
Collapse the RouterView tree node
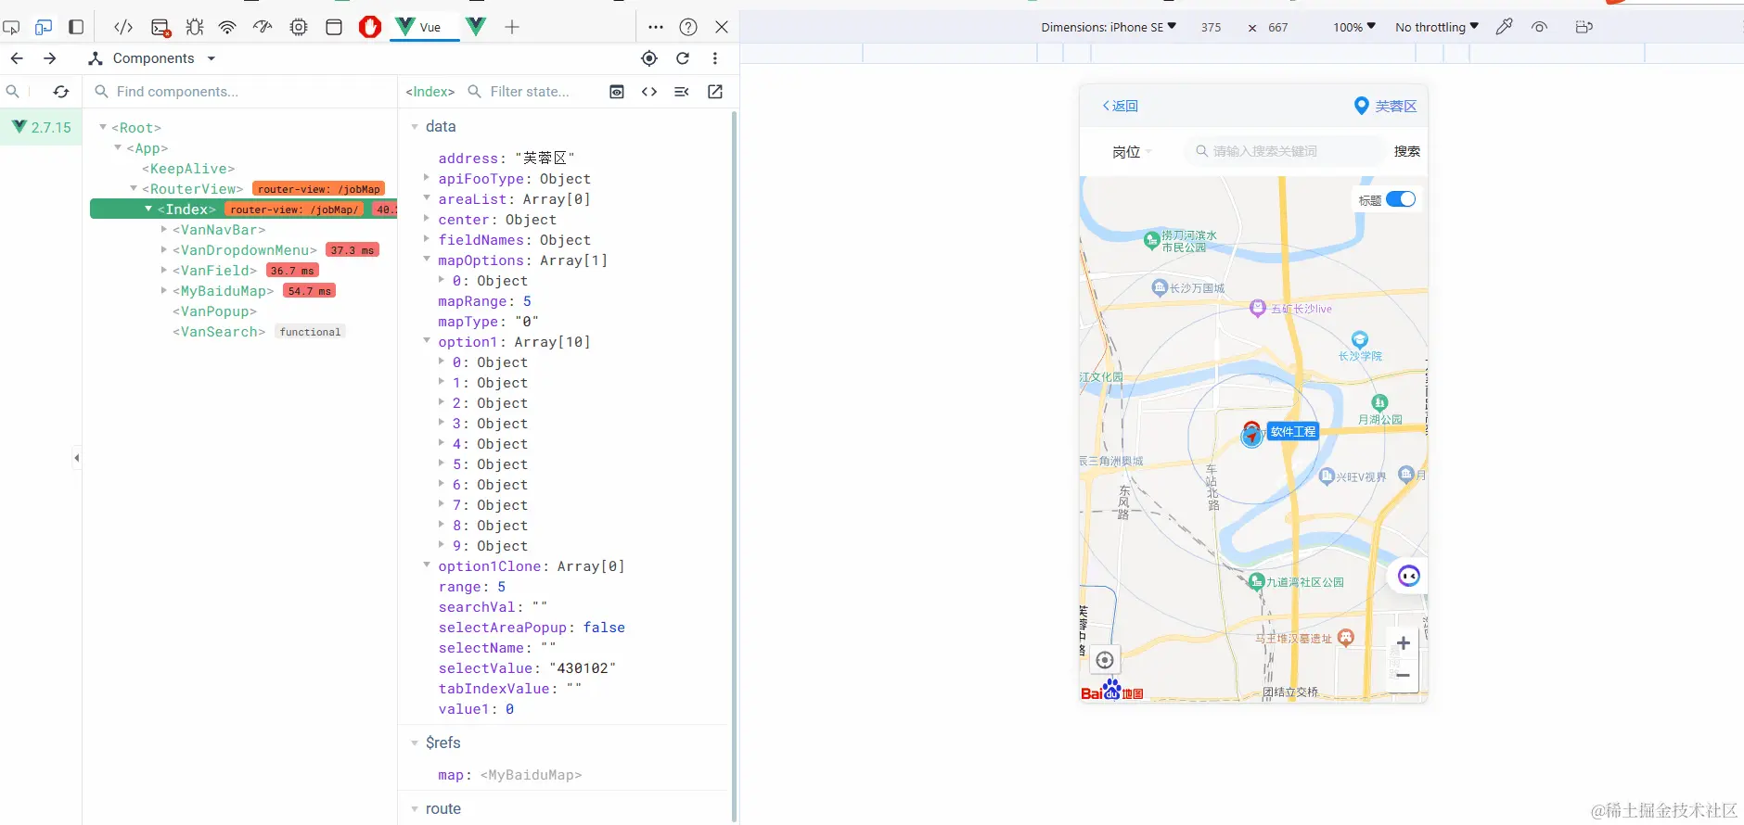point(134,188)
